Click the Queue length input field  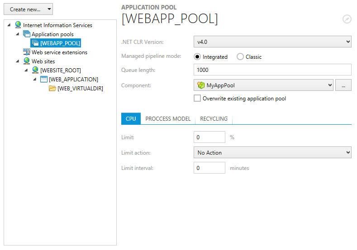[x=272, y=70]
